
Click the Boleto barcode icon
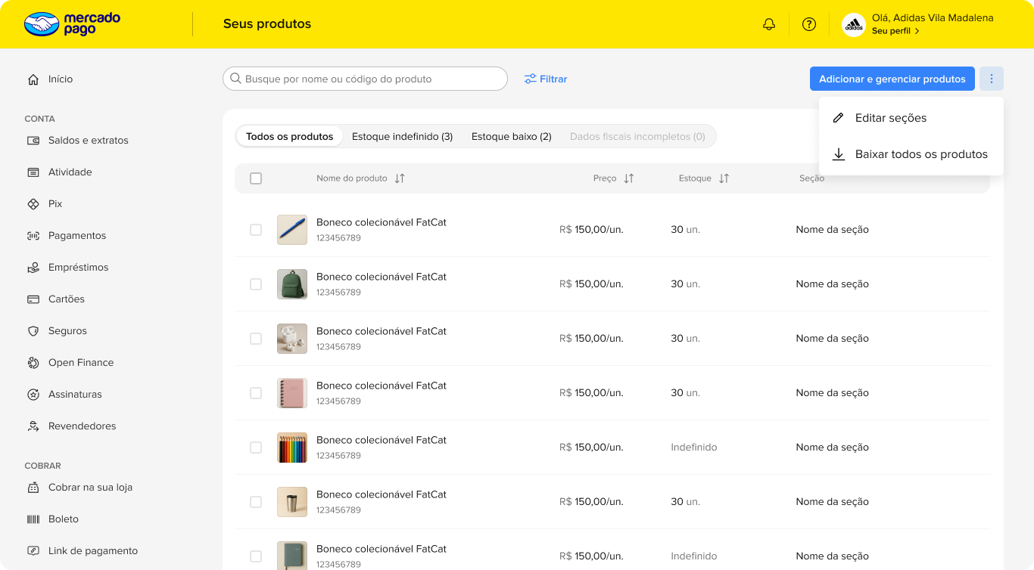click(x=33, y=519)
